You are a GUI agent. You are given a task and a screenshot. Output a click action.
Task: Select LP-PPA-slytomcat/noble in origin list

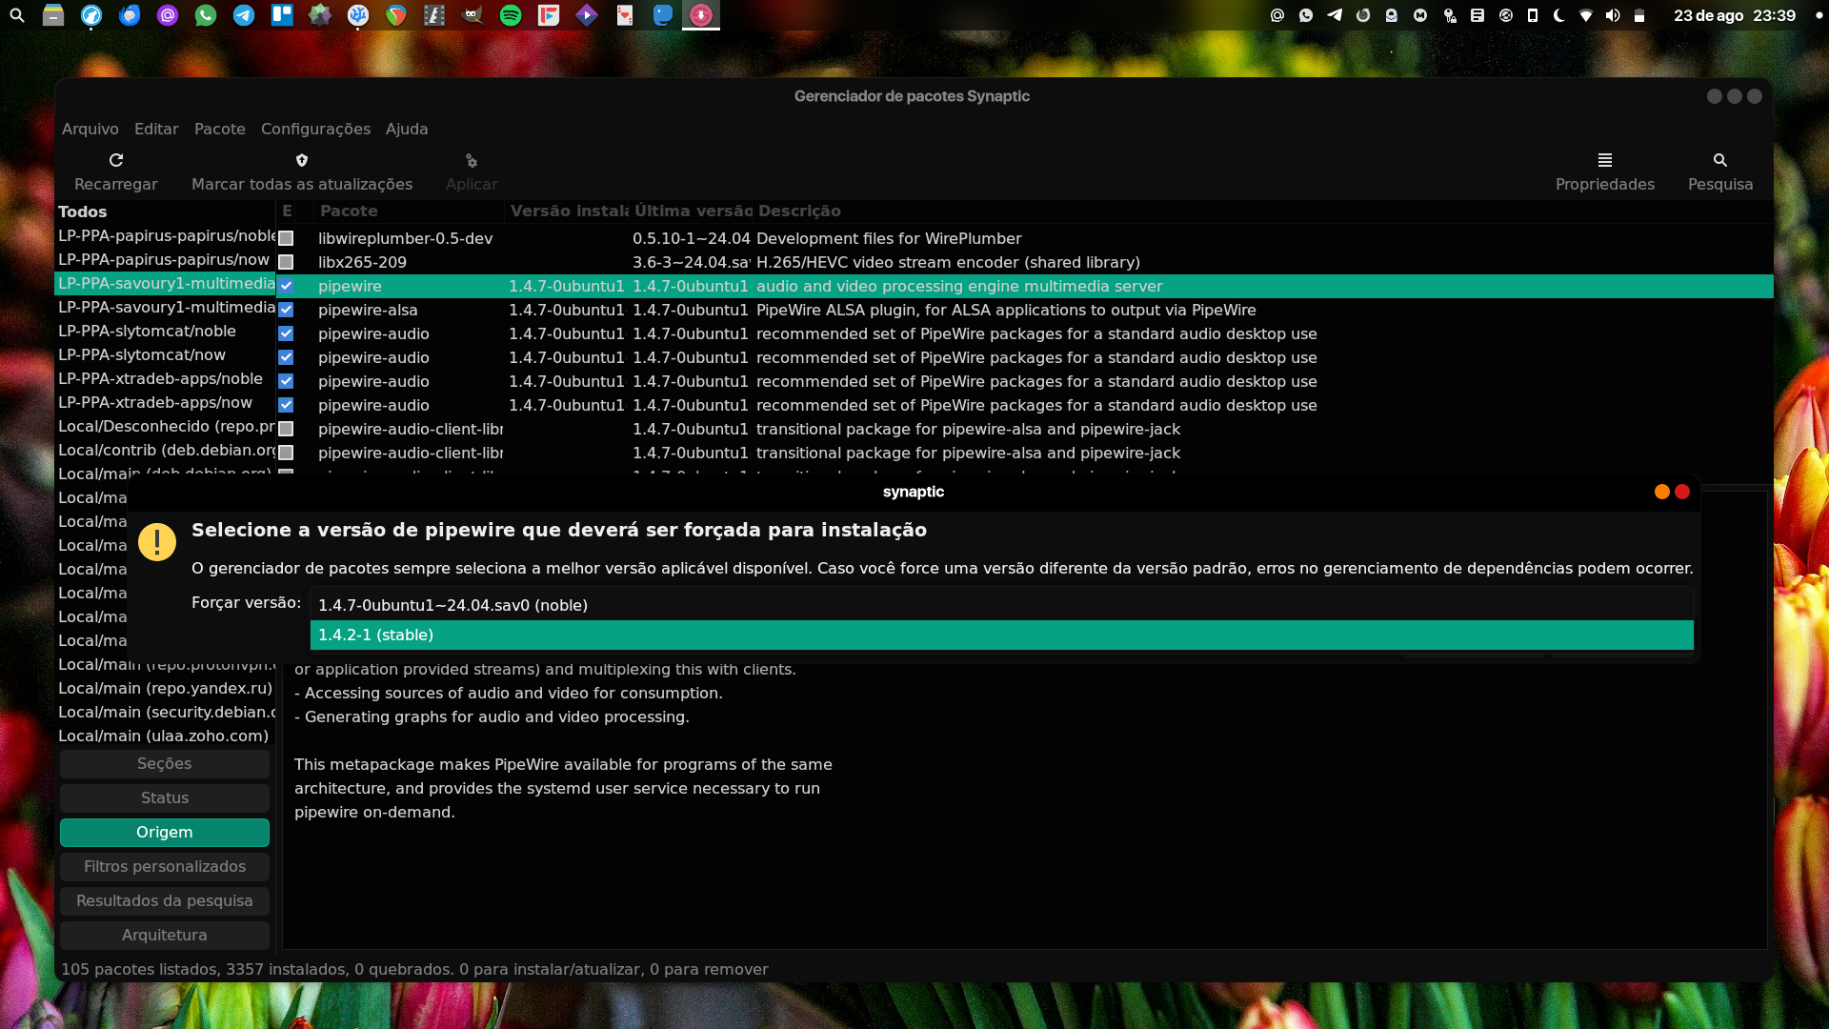pos(148,331)
